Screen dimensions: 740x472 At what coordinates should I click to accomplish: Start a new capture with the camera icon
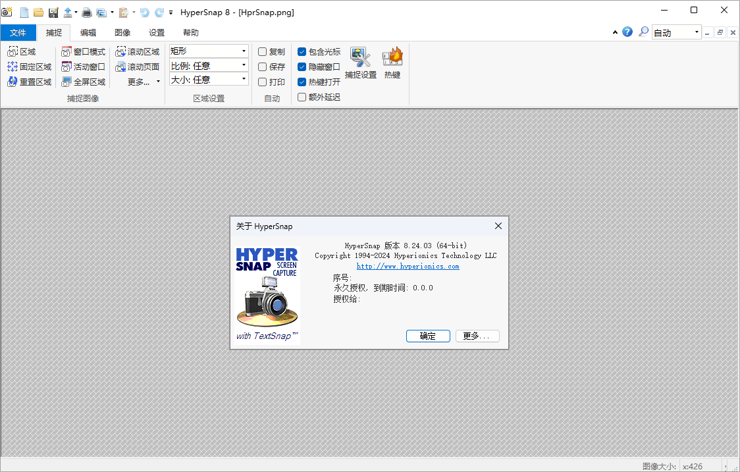pyautogui.click(x=7, y=12)
